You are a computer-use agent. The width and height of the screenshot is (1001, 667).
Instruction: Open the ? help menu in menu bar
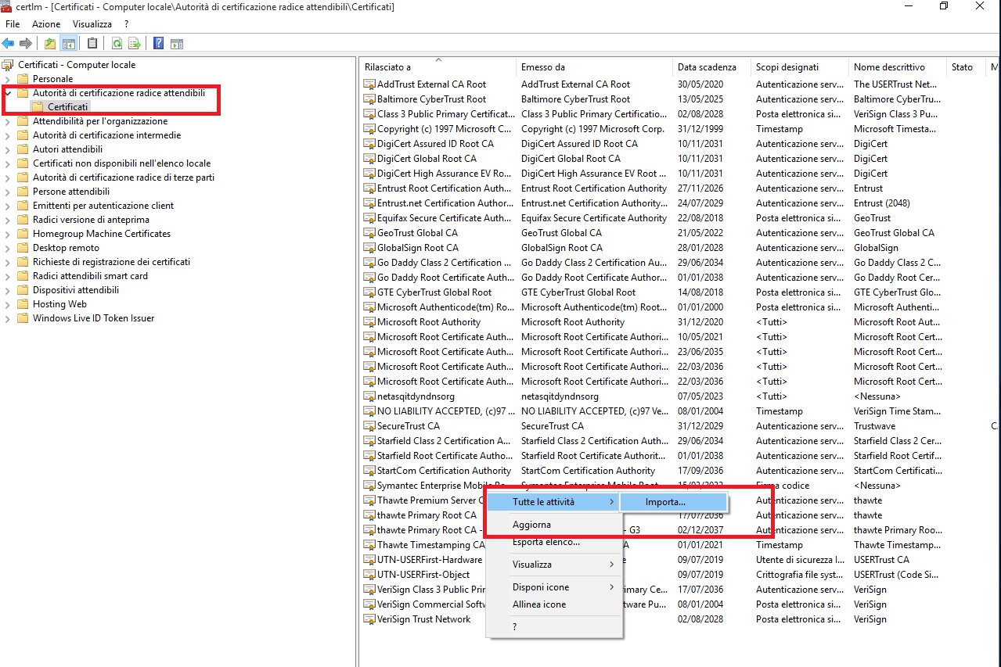[x=126, y=24]
